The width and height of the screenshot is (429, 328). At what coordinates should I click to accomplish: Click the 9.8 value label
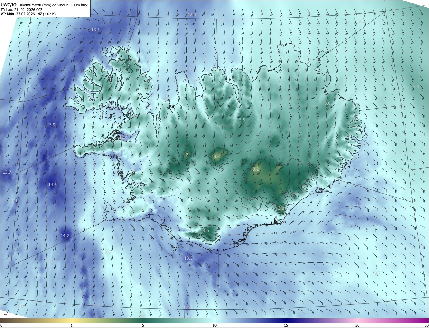[362, 21]
